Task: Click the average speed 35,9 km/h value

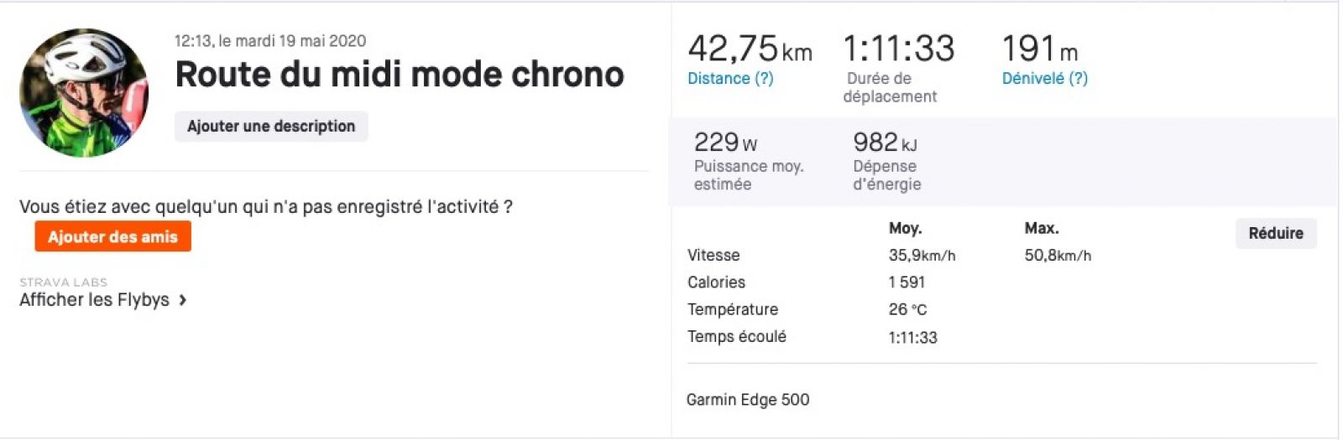Action: 922,256
